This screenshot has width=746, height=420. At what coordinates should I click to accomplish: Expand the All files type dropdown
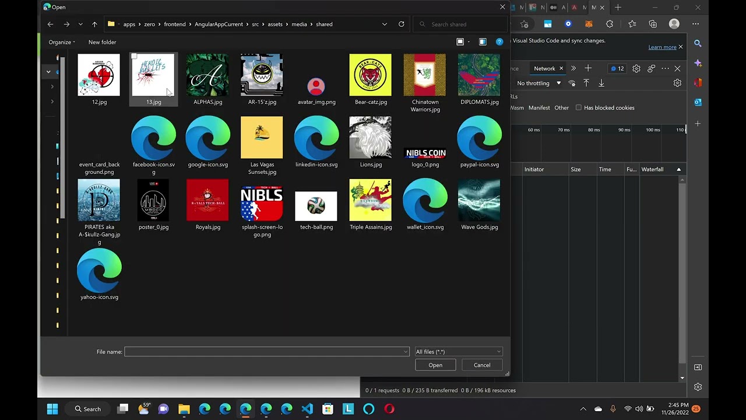(x=458, y=352)
